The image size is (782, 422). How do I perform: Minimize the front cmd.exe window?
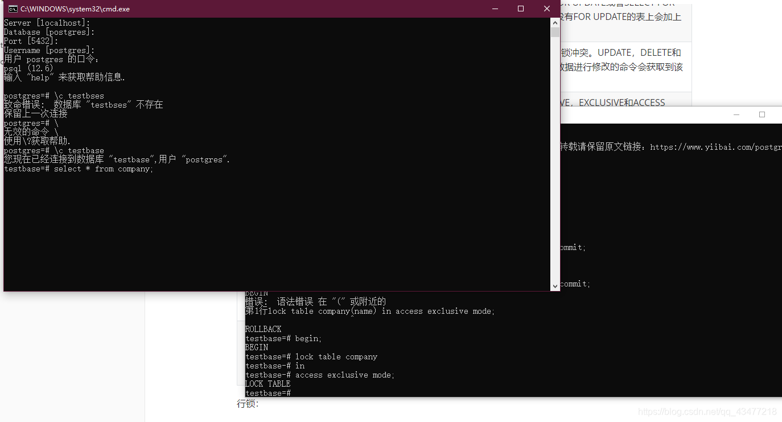(495, 9)
